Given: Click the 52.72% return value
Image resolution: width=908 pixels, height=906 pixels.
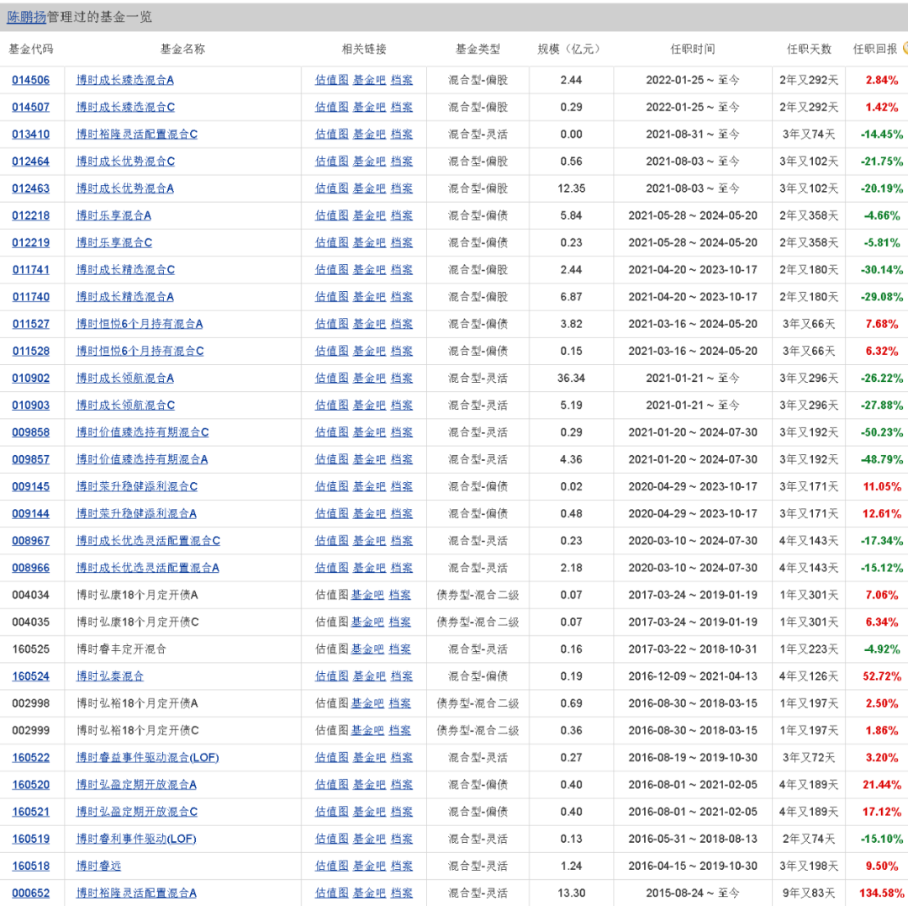Looking at the screenshot, I should point(882,676).
